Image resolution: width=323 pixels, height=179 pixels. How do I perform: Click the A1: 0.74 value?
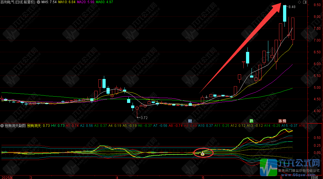point(72,126)
